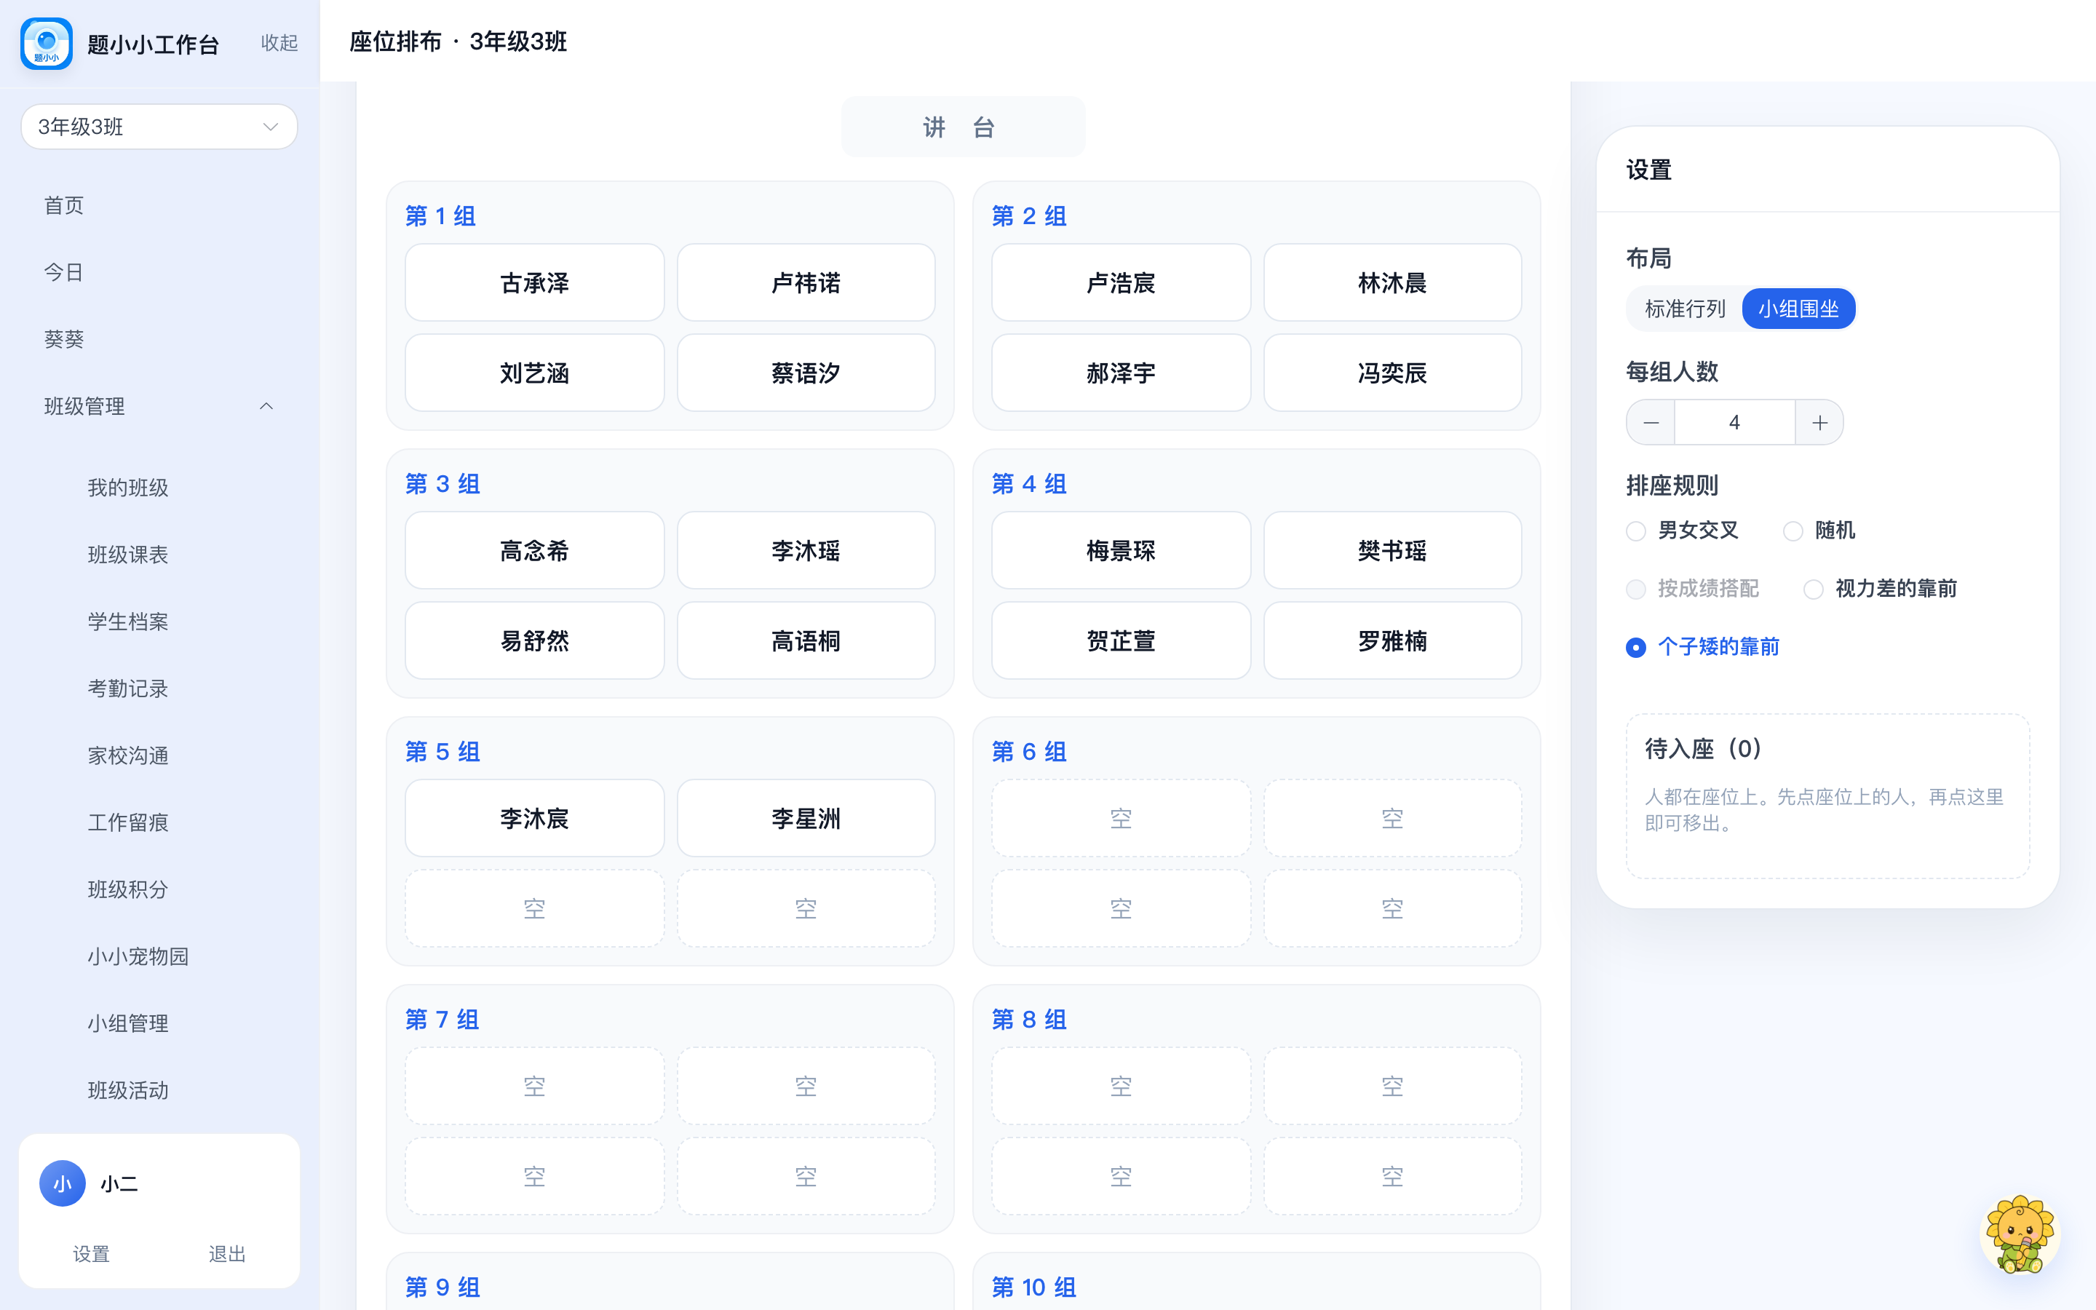
Task: Decrease group size with minus button
Action: pyautogui.click(x=1651, y=423)
